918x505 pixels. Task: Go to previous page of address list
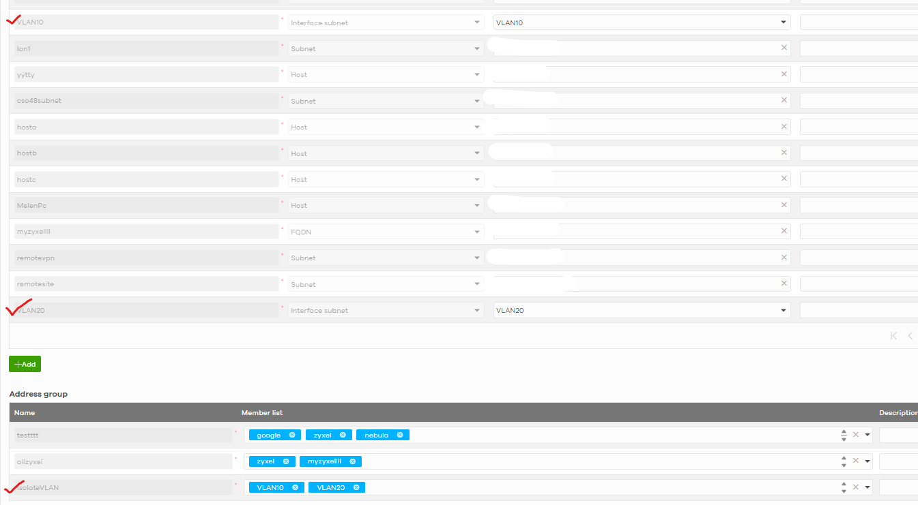click(910, 335)
